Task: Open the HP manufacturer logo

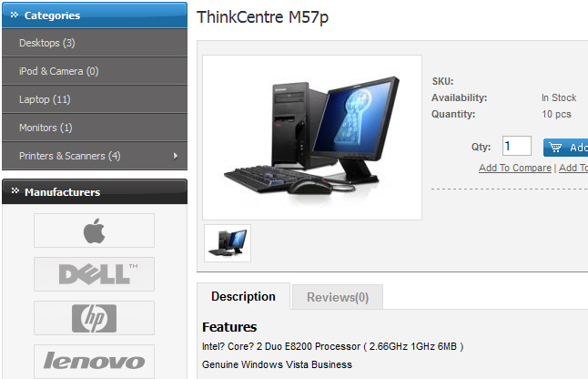Action: coord(94,318)
